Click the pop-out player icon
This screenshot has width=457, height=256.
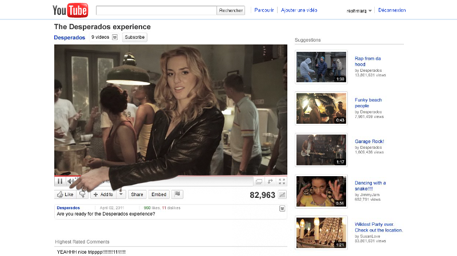[270, 181]
